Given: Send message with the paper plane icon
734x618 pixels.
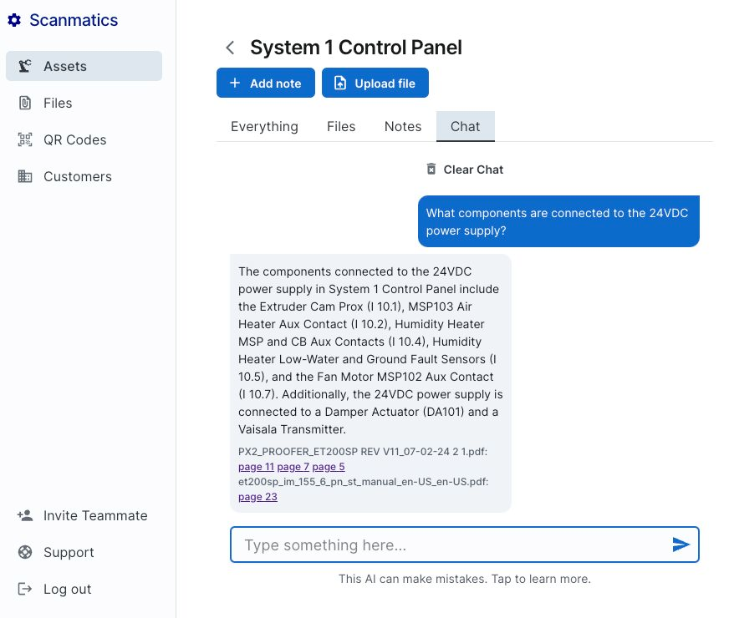Looking at the screenshot, I should (681, 545).
